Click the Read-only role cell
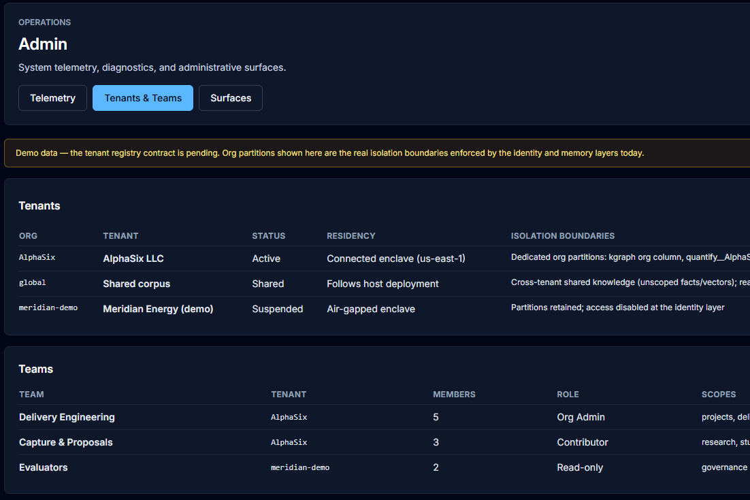Viewport: 750px width, 500px height. click(581, 467)
